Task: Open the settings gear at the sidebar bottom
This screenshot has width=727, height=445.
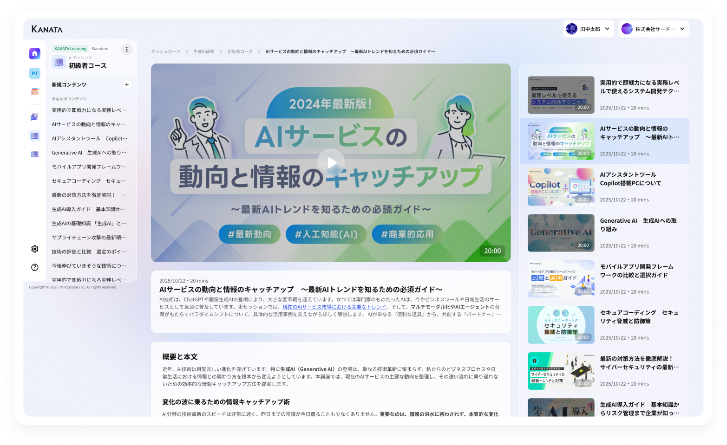Action: (34, 249)
